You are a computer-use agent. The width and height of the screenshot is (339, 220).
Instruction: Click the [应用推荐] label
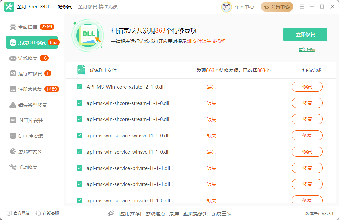click(130, 214)
